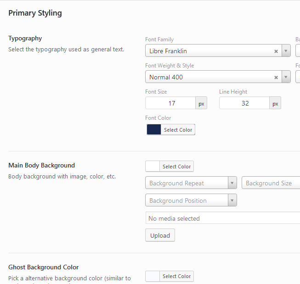Clear the Normal 400 font weight selection
Viewport: 300px width, 284px height.
(x=276, y=78)
